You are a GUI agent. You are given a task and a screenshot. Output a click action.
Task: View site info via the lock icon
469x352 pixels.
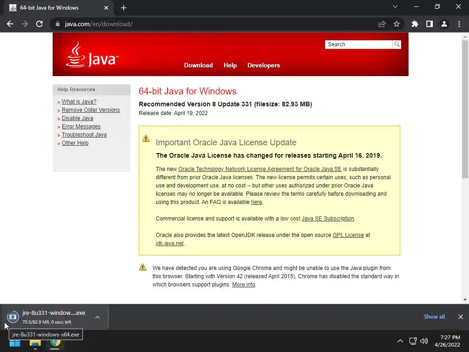58,24
